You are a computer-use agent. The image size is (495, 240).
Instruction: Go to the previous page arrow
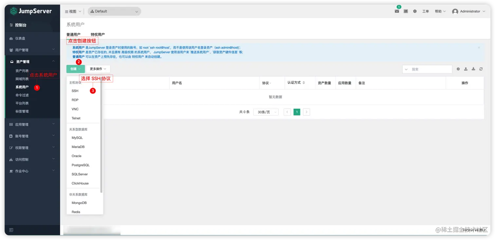[x=287, y=112]
